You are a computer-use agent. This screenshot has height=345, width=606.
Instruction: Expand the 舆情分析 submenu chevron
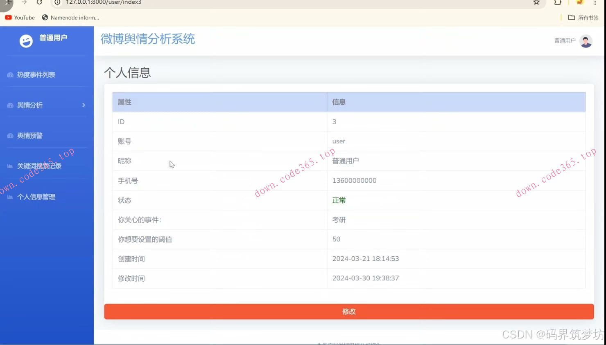pos(84,105)
